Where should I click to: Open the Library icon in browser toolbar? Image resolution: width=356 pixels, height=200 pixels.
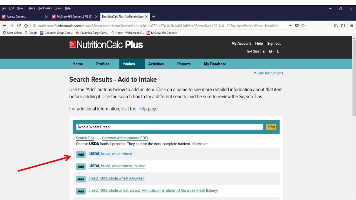point(336,26)
